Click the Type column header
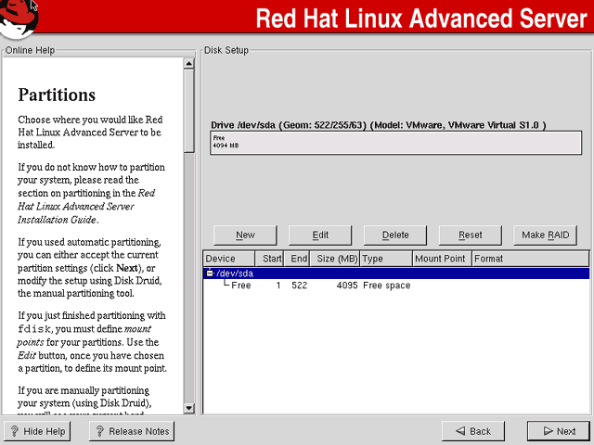 click(x=386, y=259)
